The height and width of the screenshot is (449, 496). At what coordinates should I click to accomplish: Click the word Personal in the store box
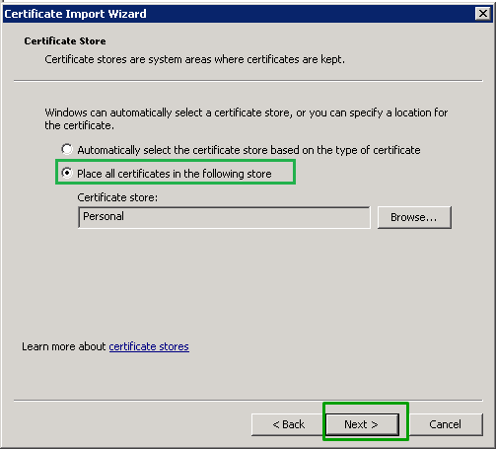click(x=104, y=216)
